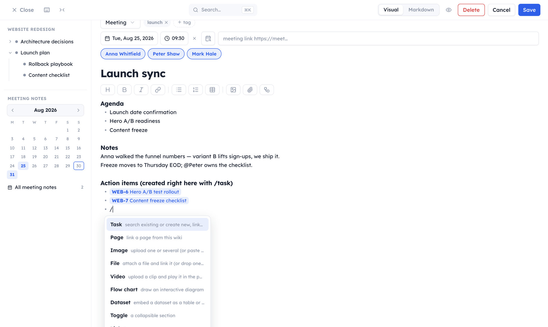Remove the launch tag

click(x=166, y=22)
